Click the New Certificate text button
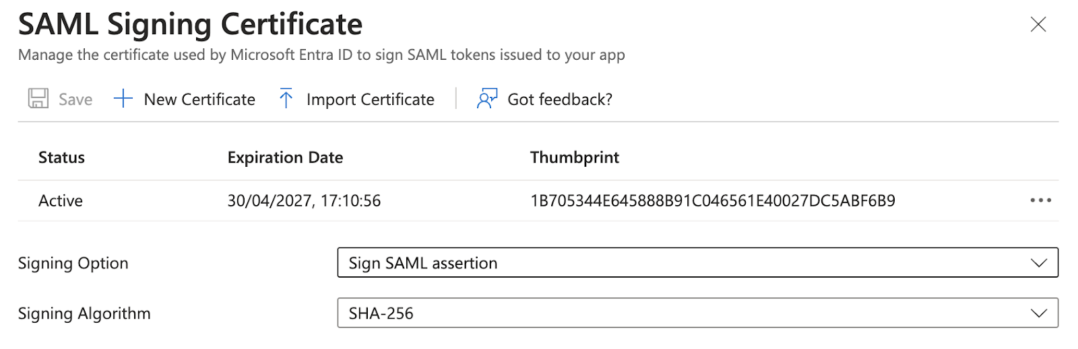Viewport: 1078px width, 349px height. (199, 100)
